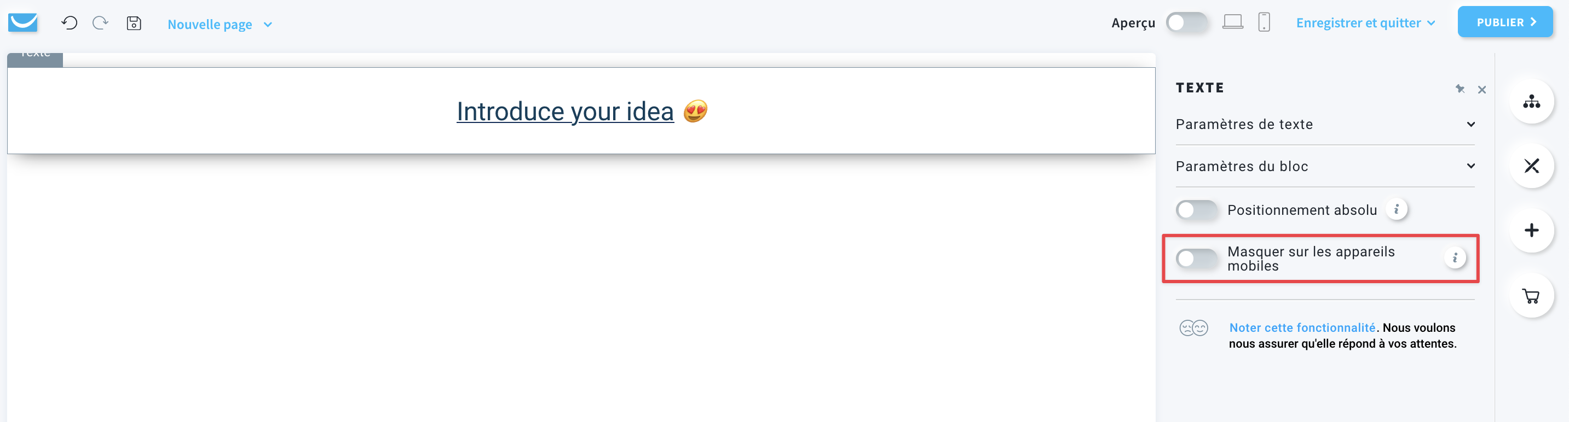Viewport: 1569px width, 422px height.
Task: Open the shopping cart e-commerce icon
Action: click(1531, 296)
